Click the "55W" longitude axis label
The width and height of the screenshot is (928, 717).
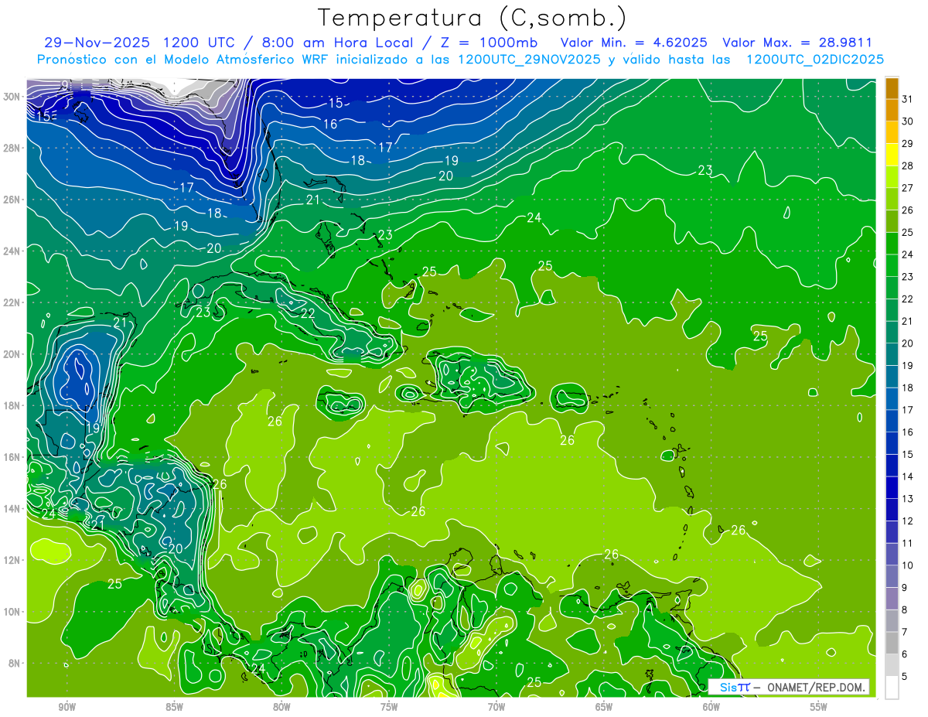pos(819,707)
